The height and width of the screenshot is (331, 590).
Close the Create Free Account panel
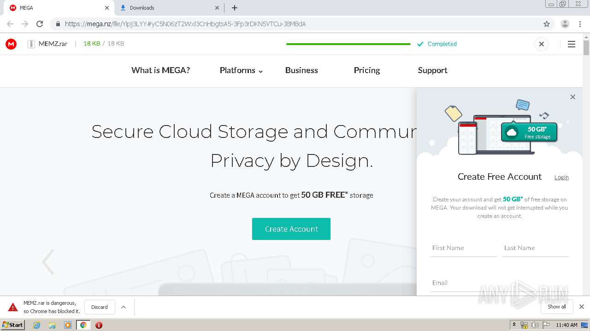click(x=572, y=97)
